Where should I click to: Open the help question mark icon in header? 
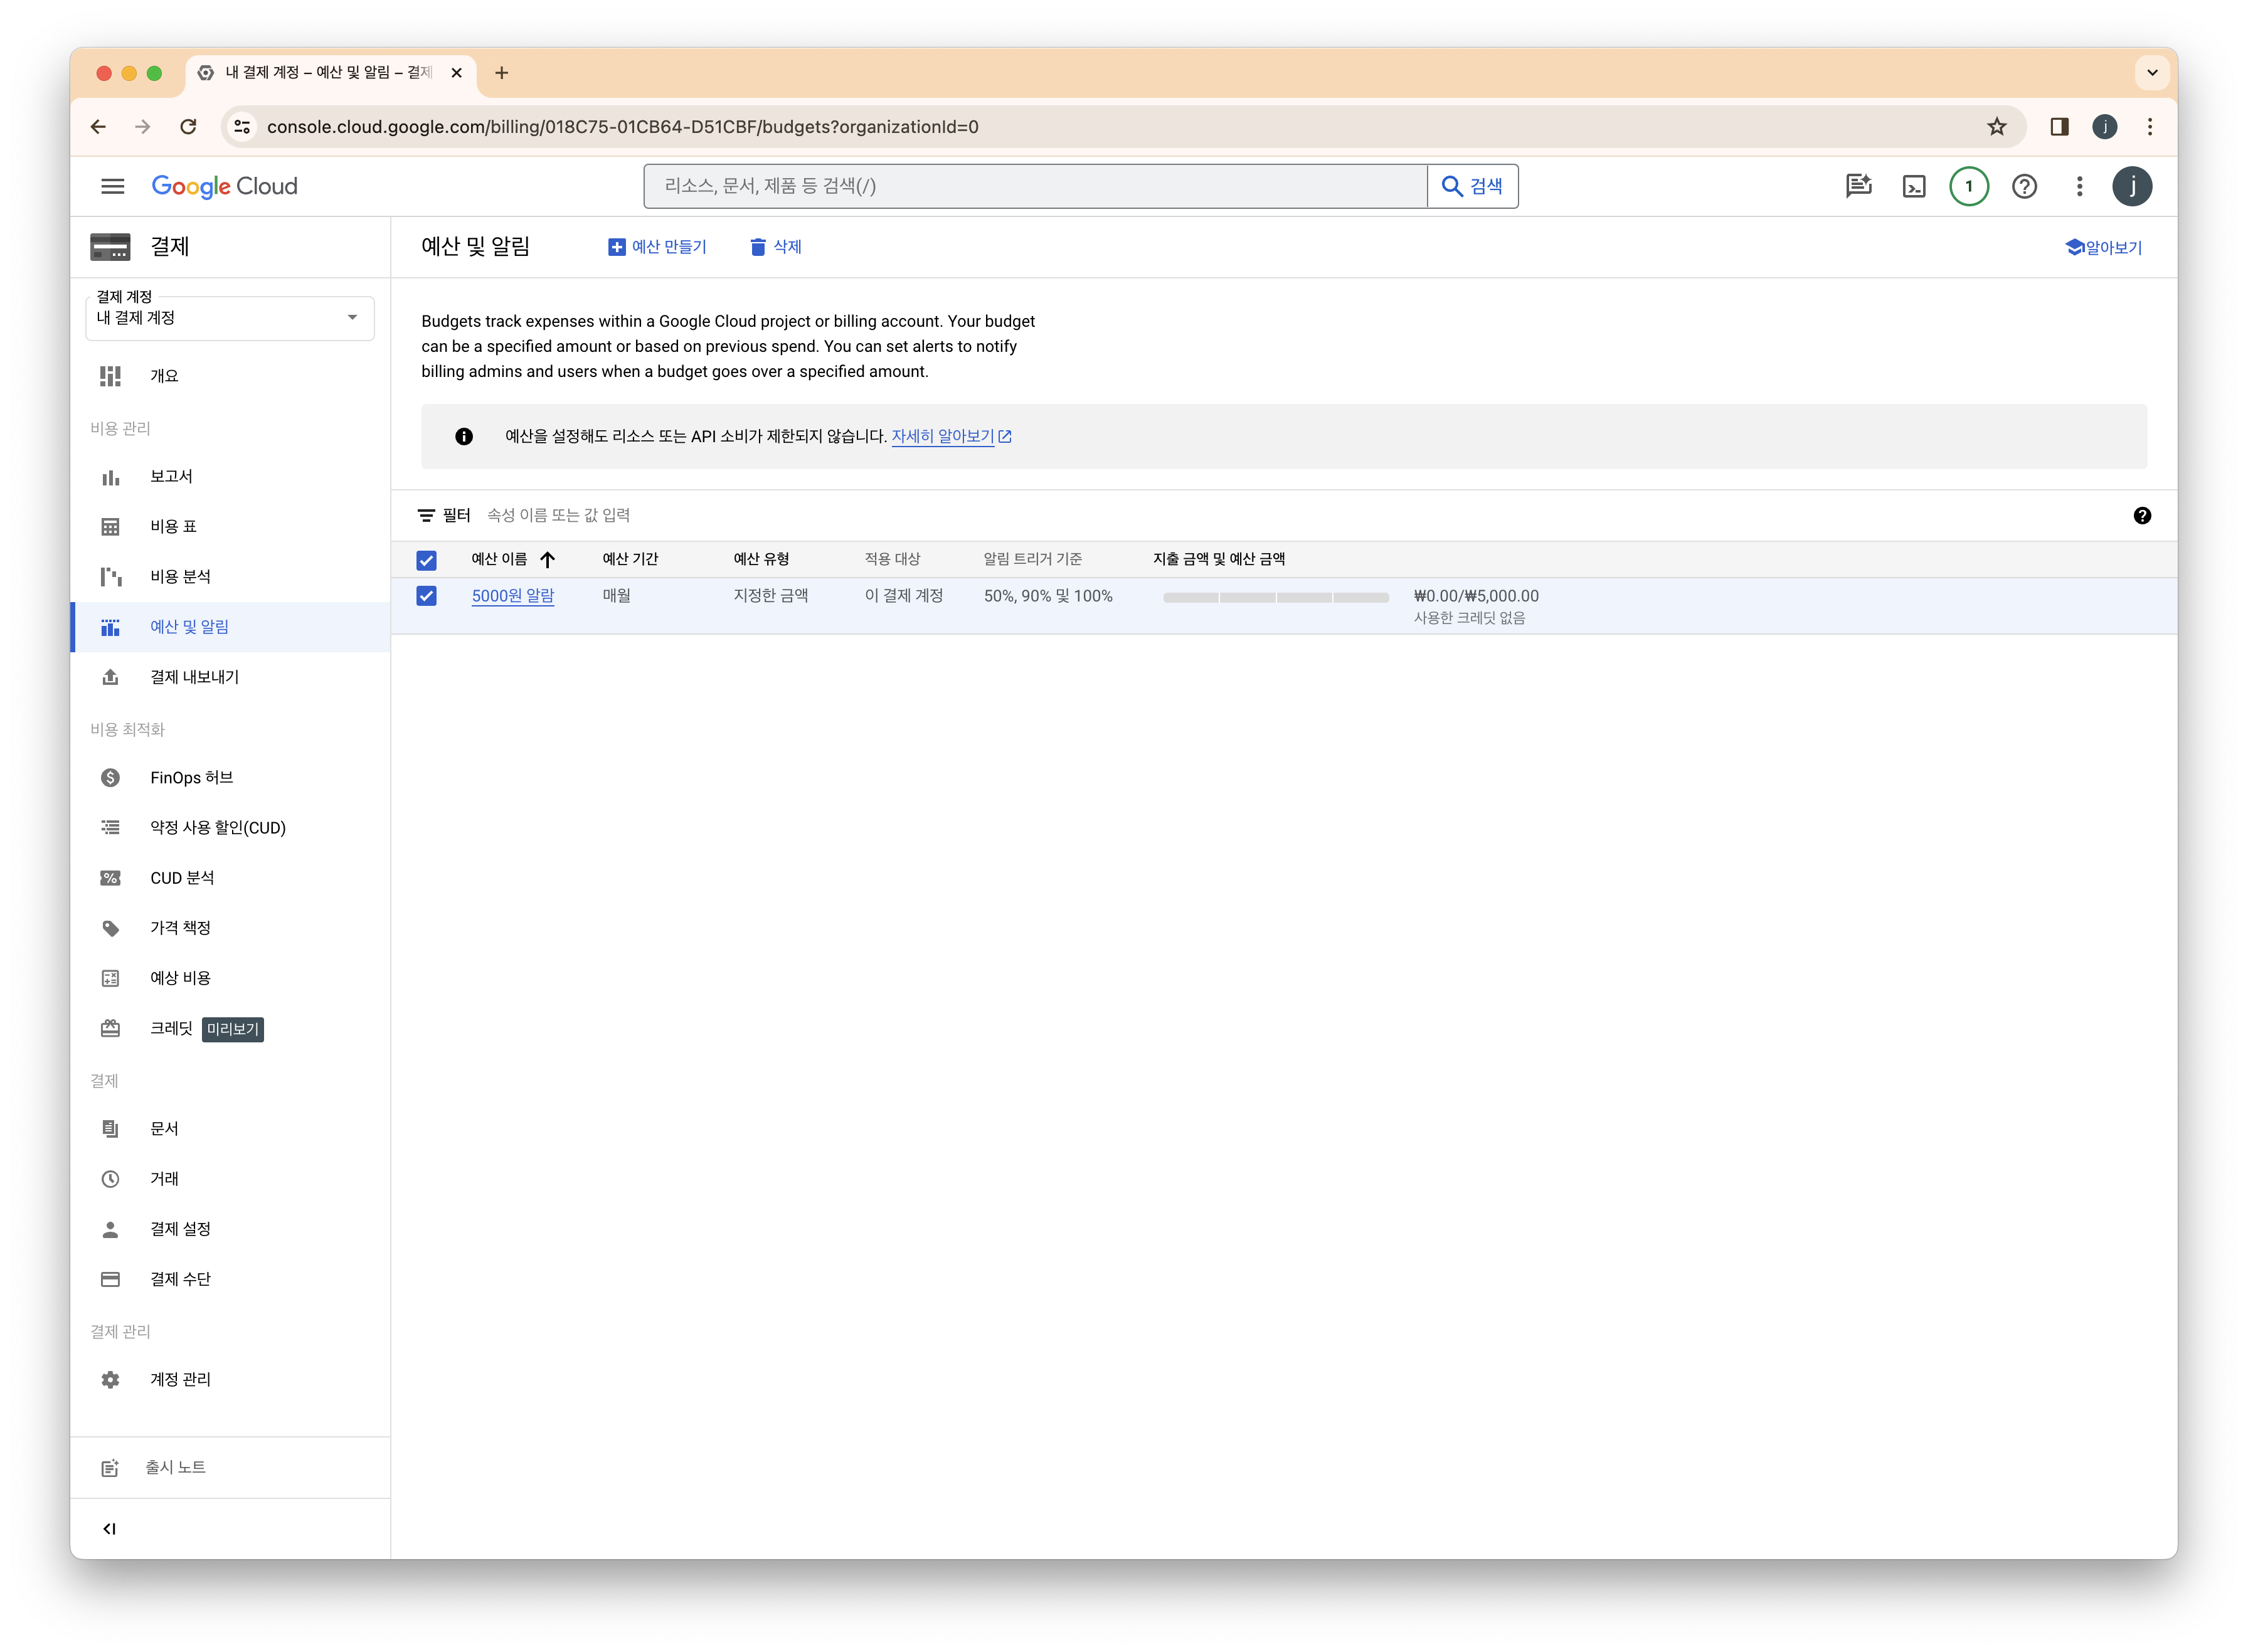[2024, 187]
